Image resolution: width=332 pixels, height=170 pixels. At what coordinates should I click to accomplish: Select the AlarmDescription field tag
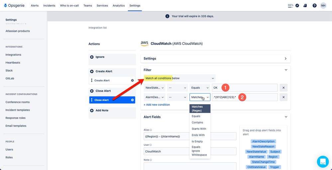coord(264,141)
